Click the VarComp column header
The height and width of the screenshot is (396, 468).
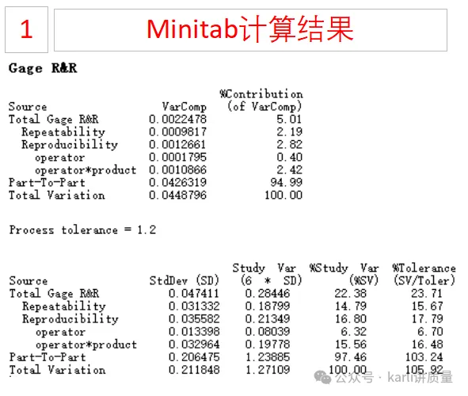[x=185, y=107]
